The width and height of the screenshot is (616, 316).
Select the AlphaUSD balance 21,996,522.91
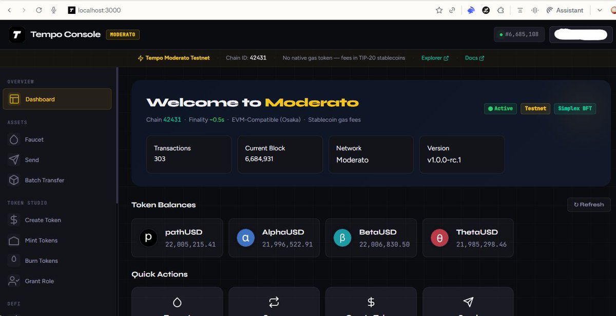287,245
